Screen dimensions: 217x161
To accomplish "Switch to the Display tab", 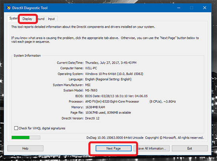I will coord(27,19).
